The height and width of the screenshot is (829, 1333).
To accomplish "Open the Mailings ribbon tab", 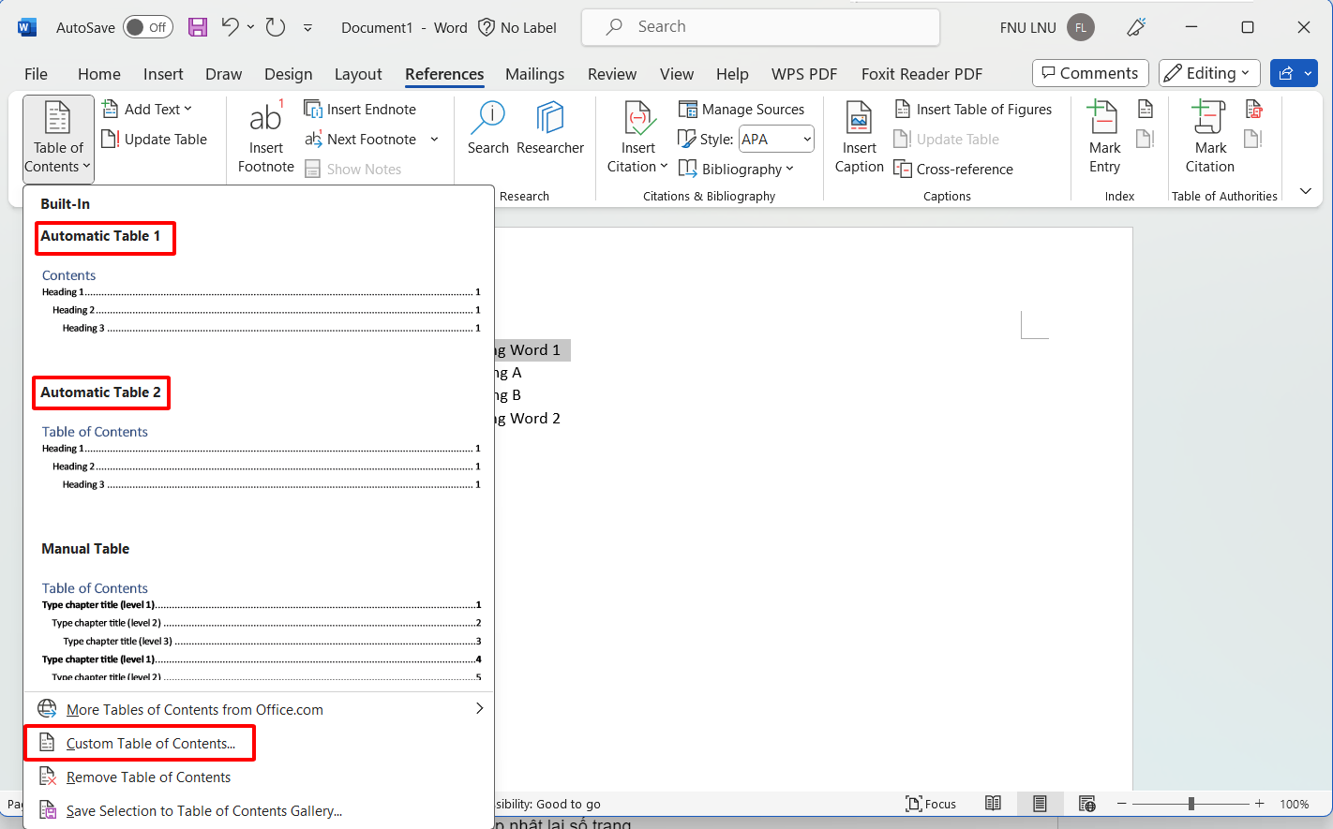I will click(534, 74).
